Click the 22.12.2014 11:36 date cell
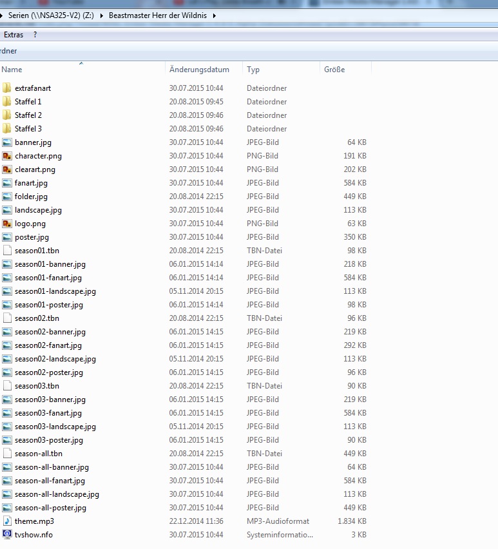Image resolution: width=498 pixels, height=549 pixels. pos(196,521)
